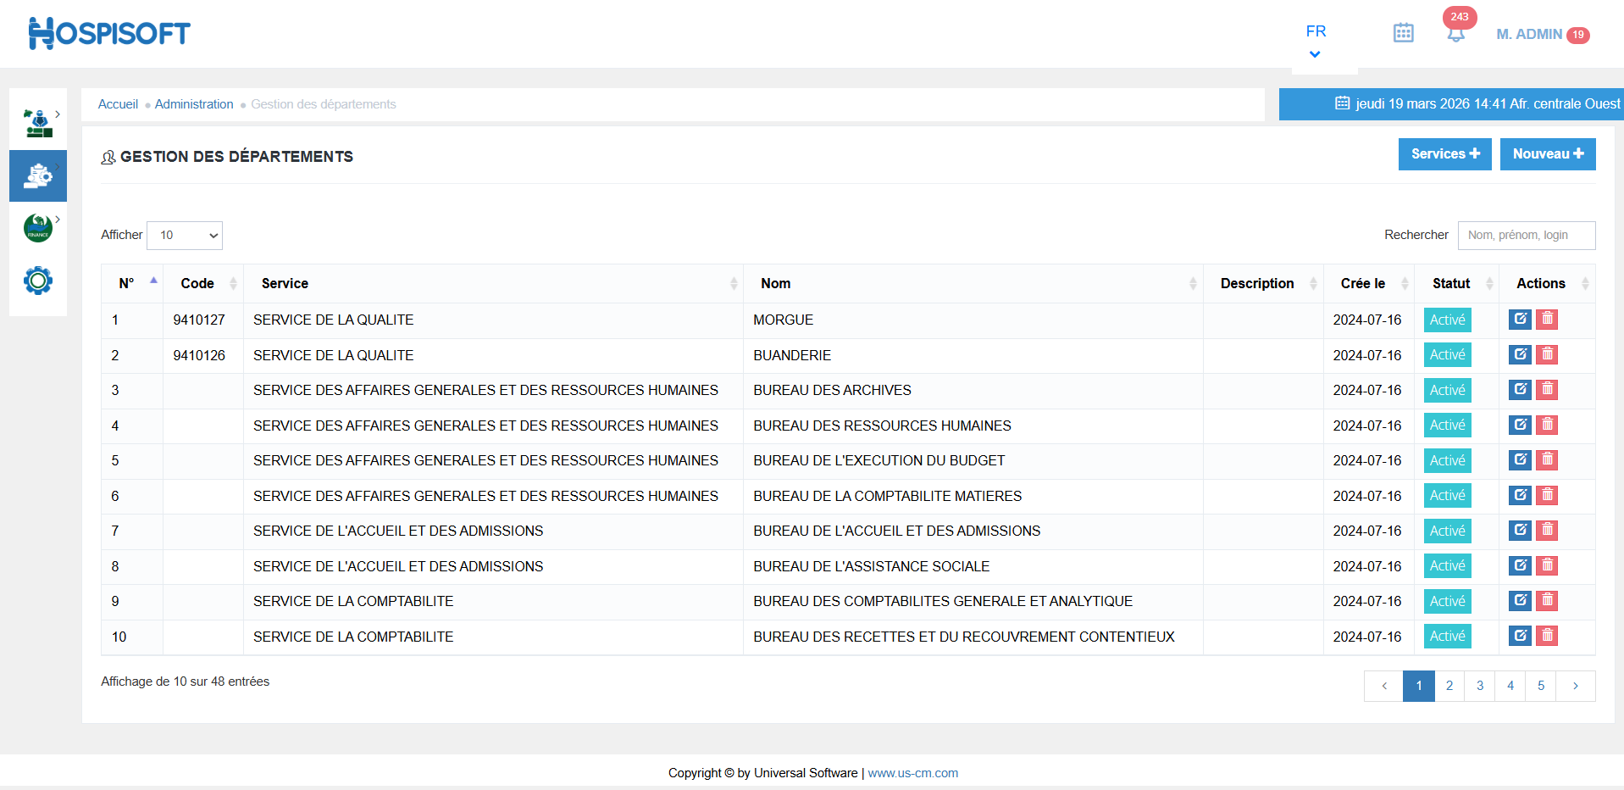Viewport: 1624px width, 790px height.
Task: Navigate to Administration breadcrumb
Action: [x=194, y=104]
